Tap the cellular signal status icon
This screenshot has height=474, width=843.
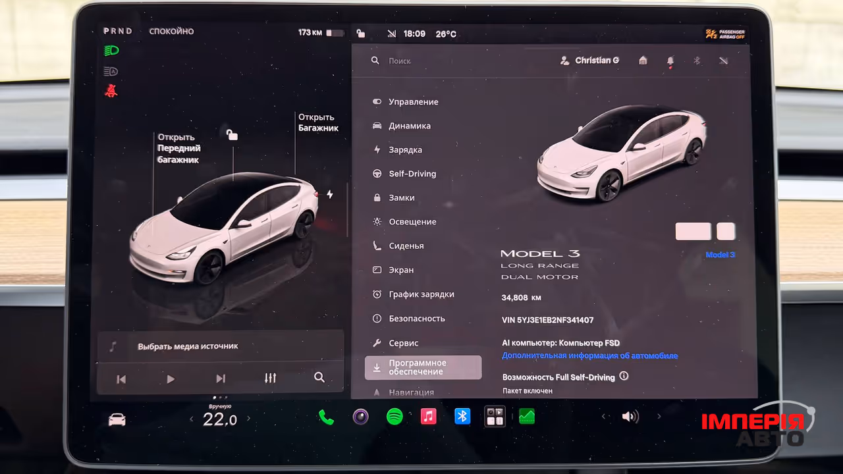click(x=393, y=34)
